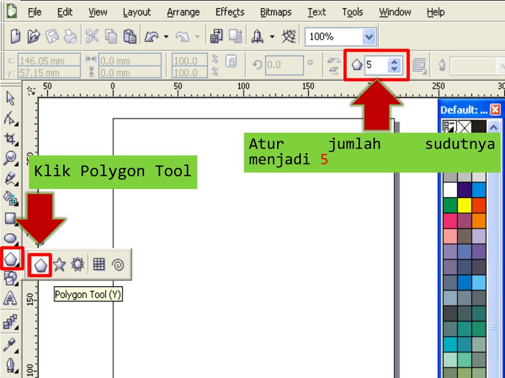Screen dimensions: 505x378
Task: Click the Undo arrow icon
Action: click(151, 36)
